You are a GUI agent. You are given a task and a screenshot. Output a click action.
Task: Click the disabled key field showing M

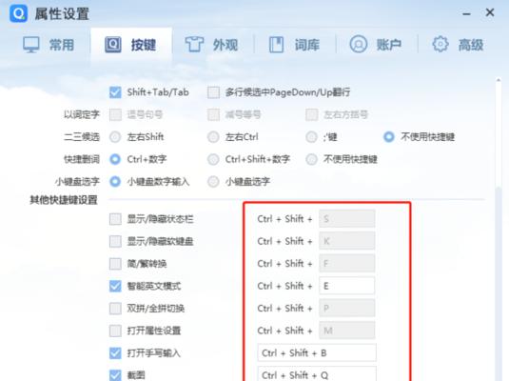click(346, 331)
